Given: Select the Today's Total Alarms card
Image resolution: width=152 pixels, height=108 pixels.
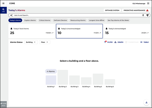Looking at the screenshot, I should tap(32, 31).
